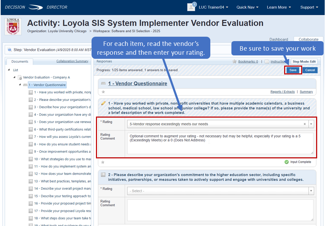Click the star under Vendor Questionnaire heading
This screenshot has width=325, height=226.
103,92
